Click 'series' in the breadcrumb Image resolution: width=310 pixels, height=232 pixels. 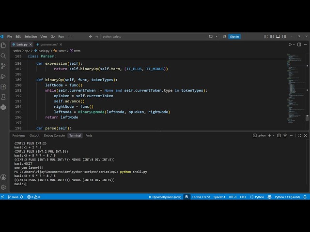(x=17, y=51)
